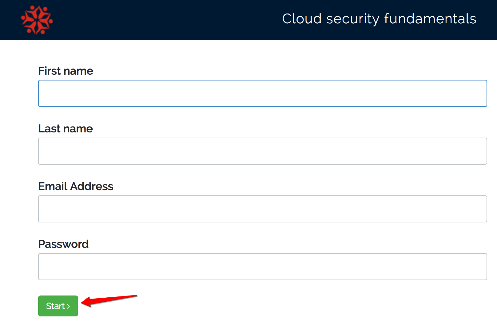The height and width of the screenshot is (325, 497).
Task: Click the "Email Address" field label
Action: (76, 186)
